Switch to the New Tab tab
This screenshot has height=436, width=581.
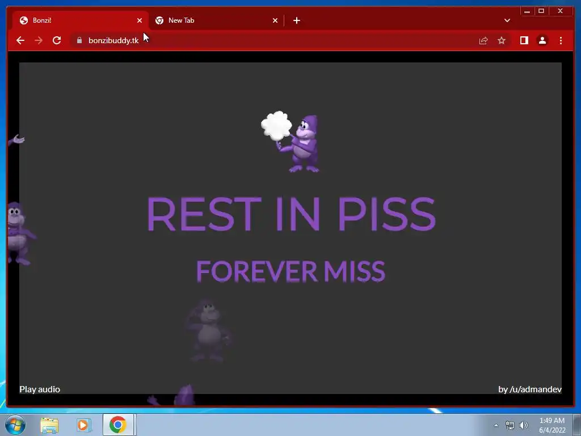[x=217, y=20]
